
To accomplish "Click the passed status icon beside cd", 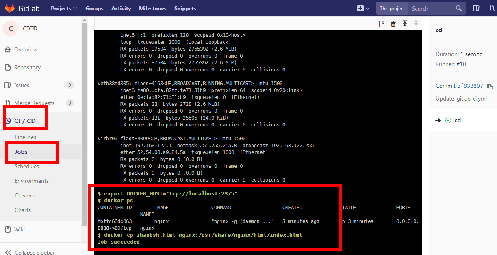I will point(448,120).
